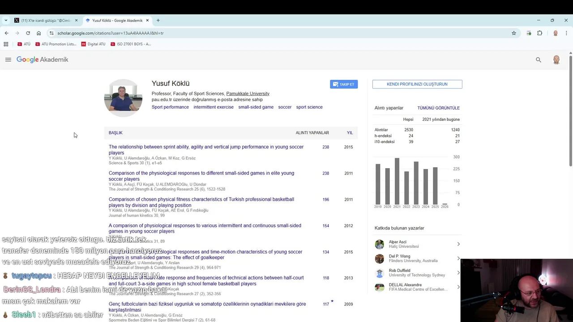Click the address bar URL field
Viewport: 573px width, 322px height.
pyautogui.click(x=282, y=33)
